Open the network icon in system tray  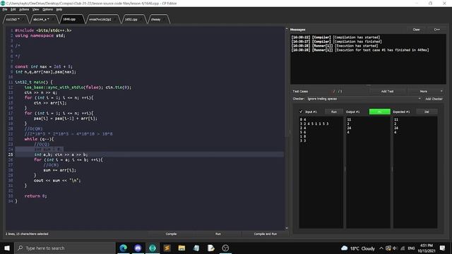coord(403,248)
